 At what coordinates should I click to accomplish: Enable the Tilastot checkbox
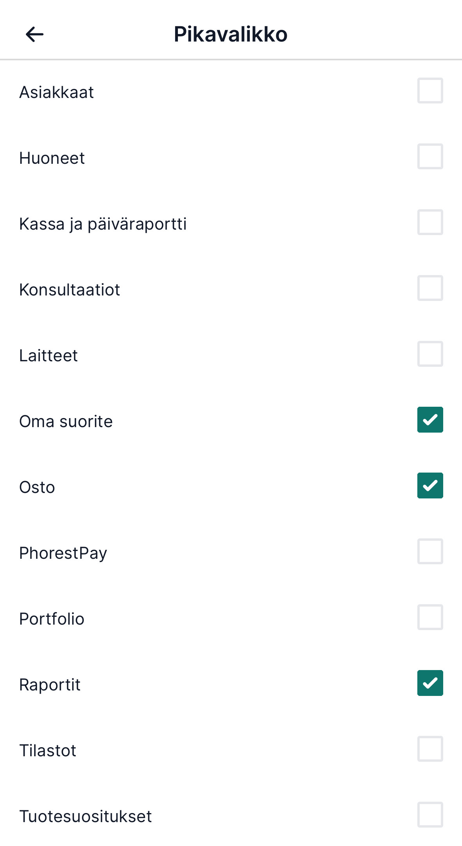pyautogui.click(x=430, y=749)
